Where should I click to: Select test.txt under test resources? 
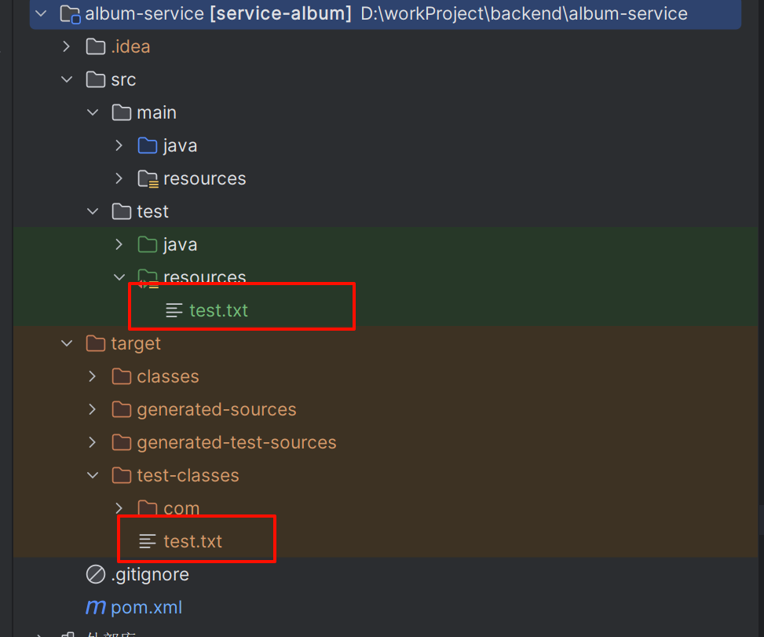(219, 310)
